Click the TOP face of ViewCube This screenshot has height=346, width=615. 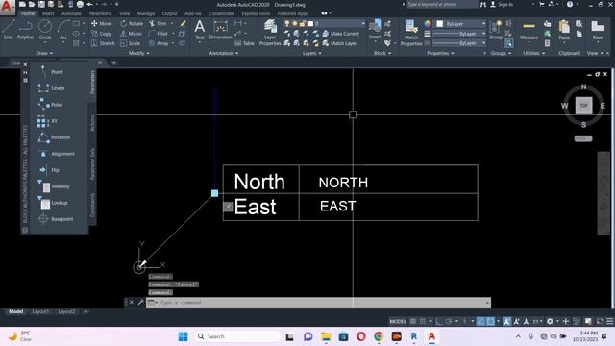click(x=583, y=106)
